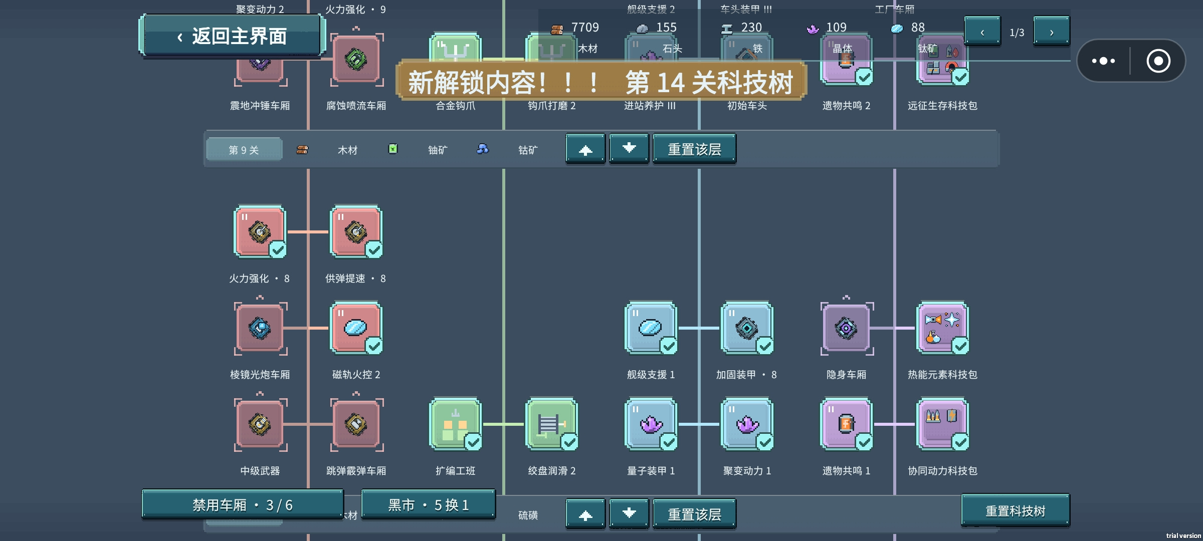Select the 遗物共鸣 2 node

[x=846, y=60]
